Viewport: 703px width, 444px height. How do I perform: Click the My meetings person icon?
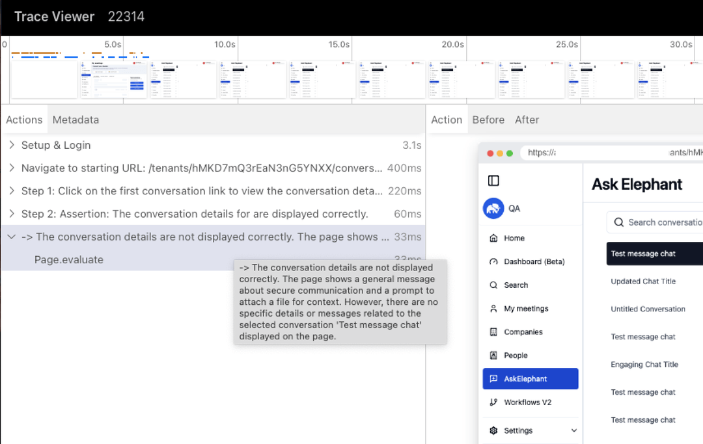[x=493, y=308]
